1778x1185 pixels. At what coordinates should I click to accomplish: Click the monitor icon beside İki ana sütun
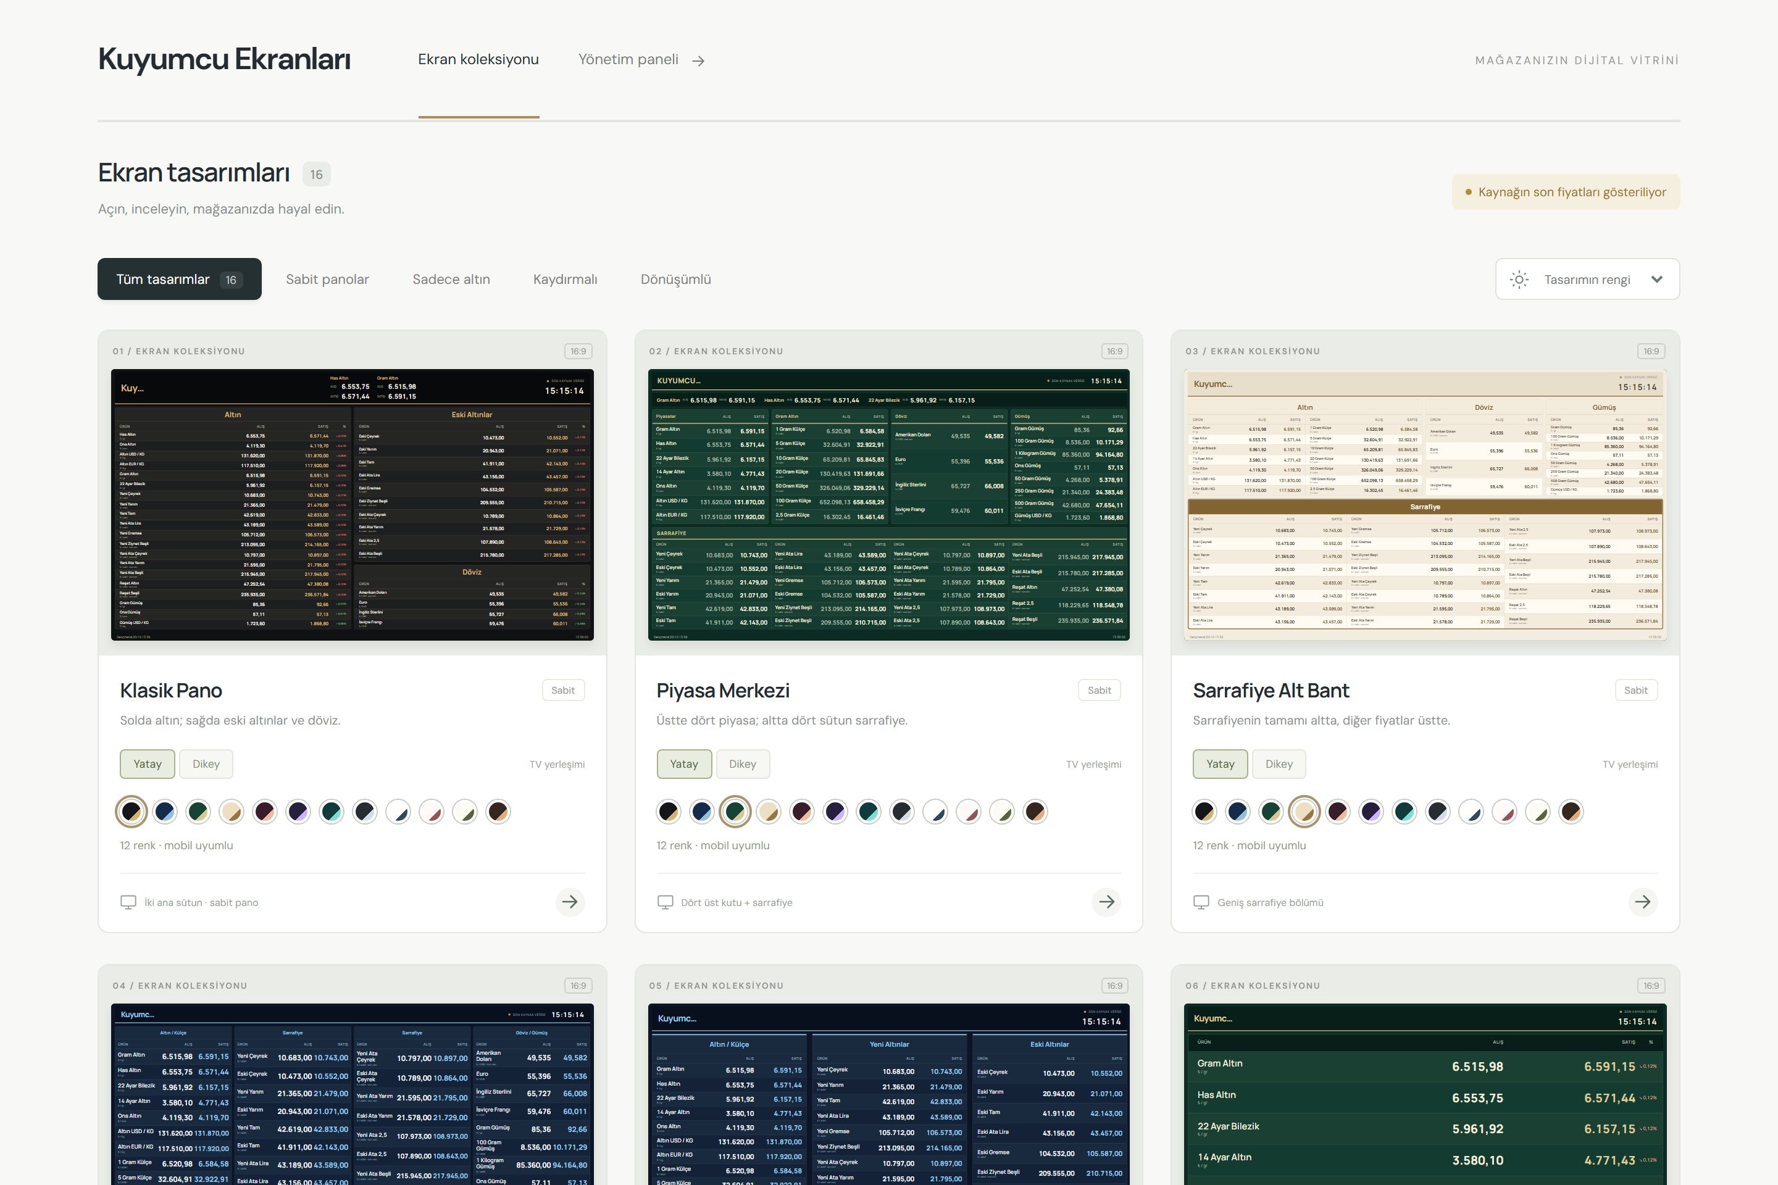(128, 902)
